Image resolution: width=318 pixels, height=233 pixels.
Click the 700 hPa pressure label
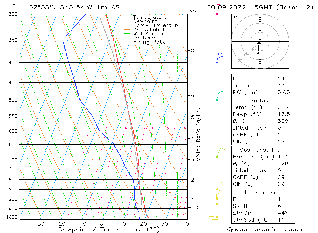click(13, 157)
